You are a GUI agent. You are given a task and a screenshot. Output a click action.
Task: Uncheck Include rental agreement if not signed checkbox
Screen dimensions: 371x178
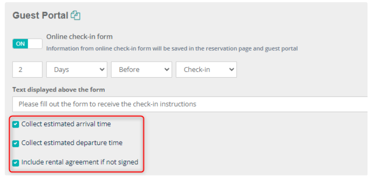[16, 163]
